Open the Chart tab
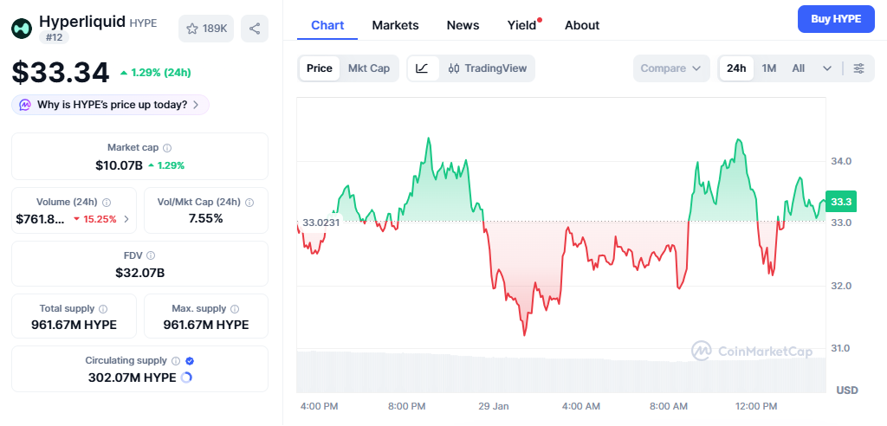 pyautogui.click(x=327, y=25)
